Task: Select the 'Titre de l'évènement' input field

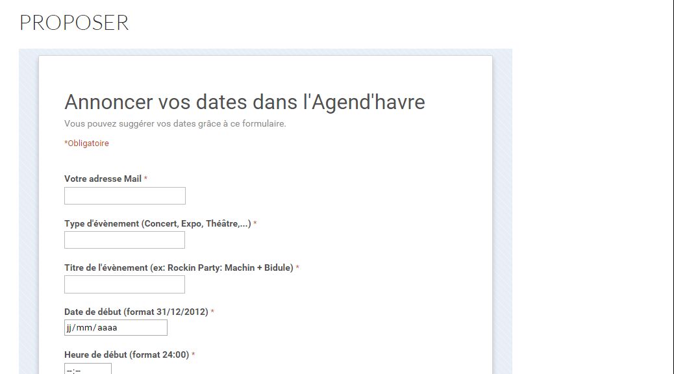Action: [x=125, y=284]
